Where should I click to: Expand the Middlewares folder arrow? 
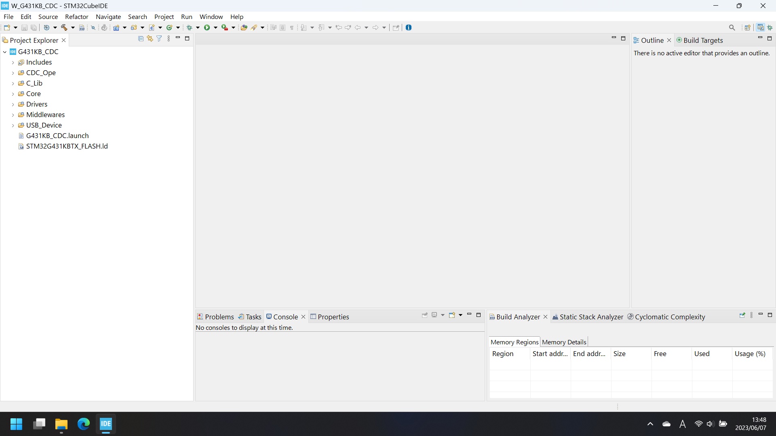click(x=13, y=115)
